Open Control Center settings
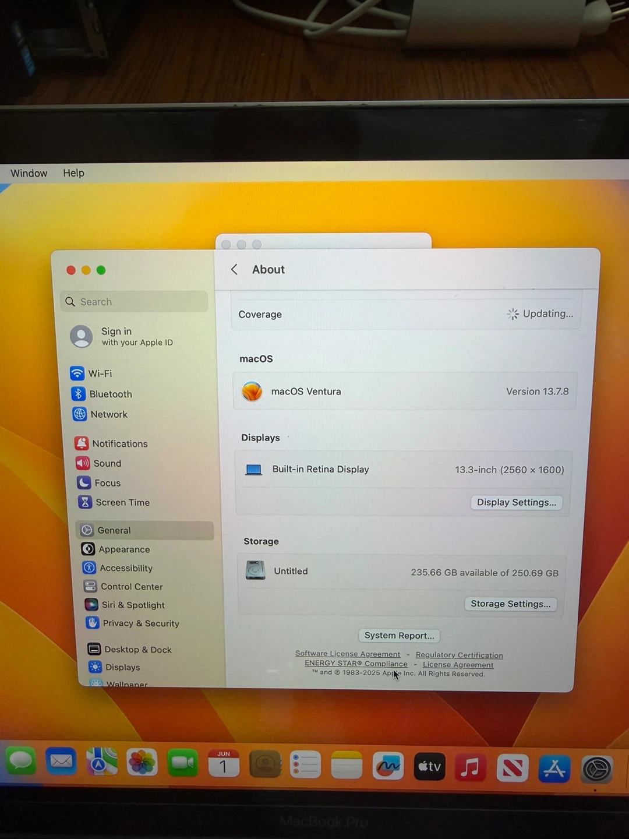Viewport: 629px width, 839px height. pos(123,586)
